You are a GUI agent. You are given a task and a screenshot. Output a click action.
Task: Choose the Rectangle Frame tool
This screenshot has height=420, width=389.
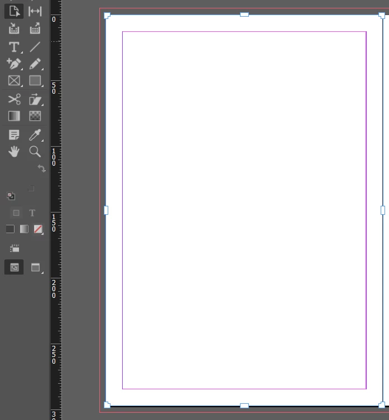(x=14, y=81)
